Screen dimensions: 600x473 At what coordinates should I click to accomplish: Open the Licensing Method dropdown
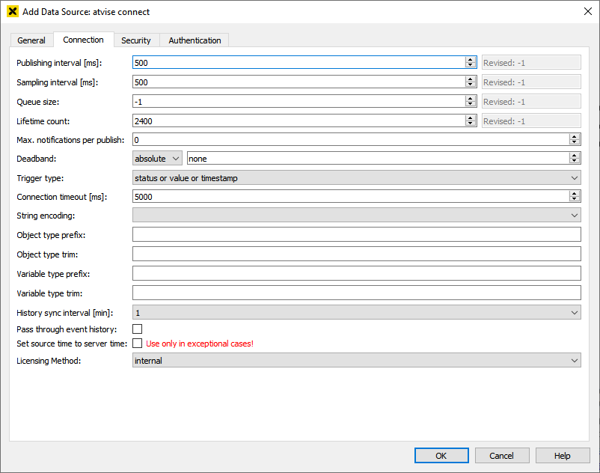point(356,361)
